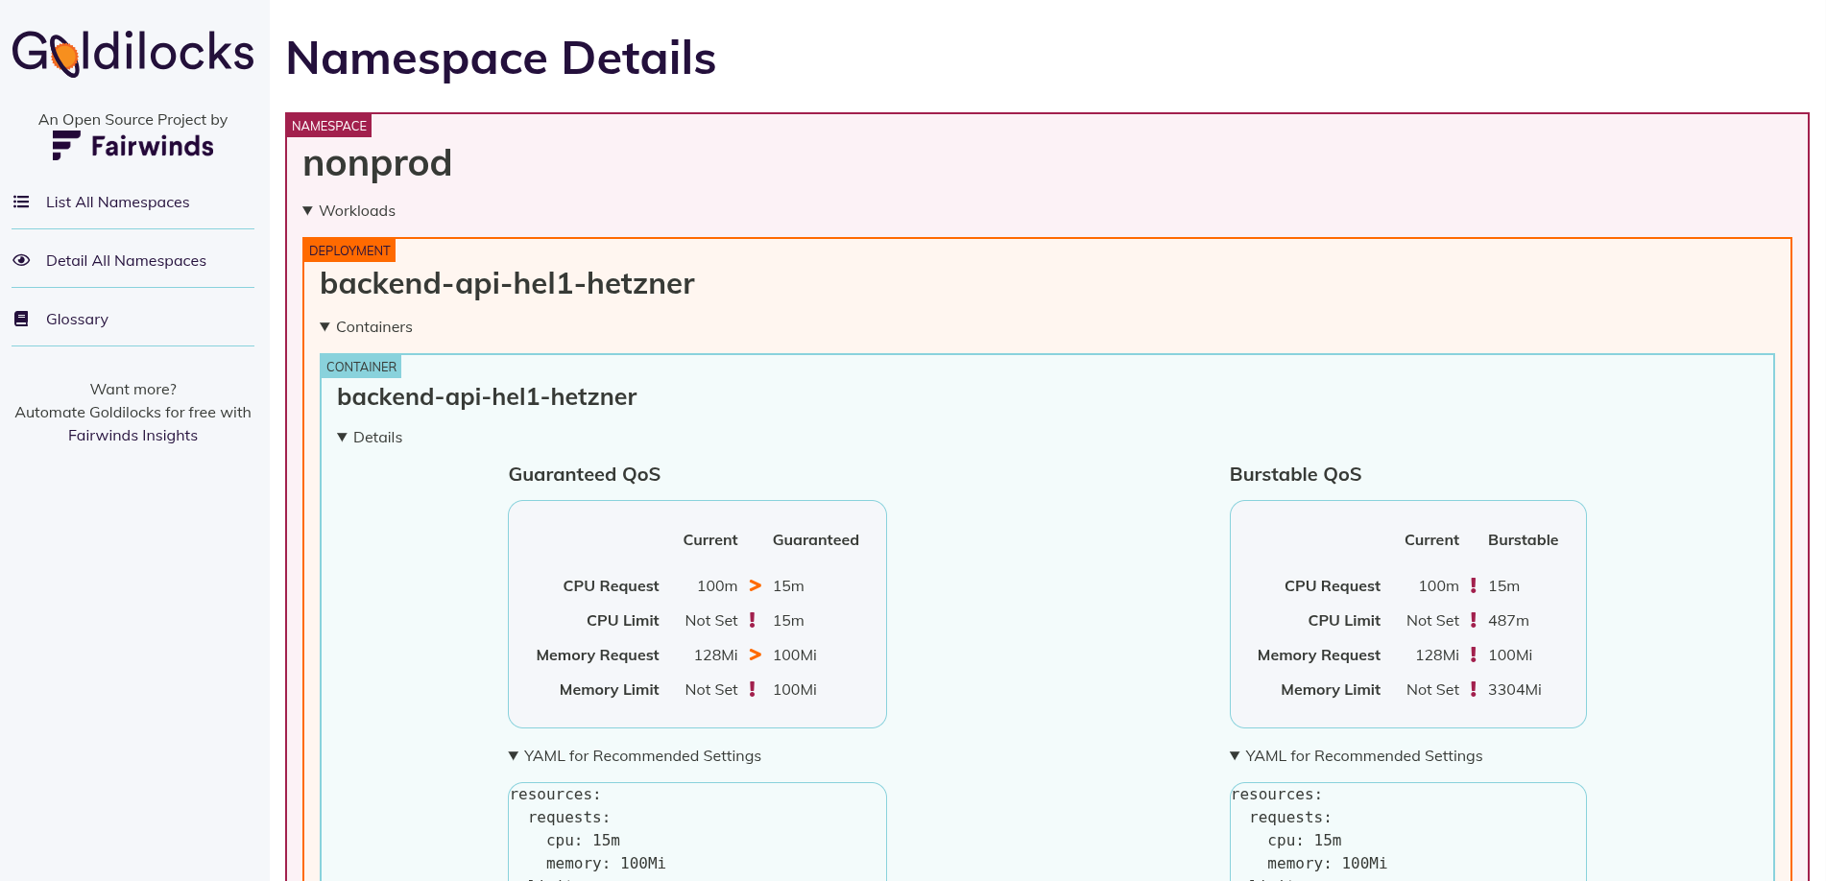The image size is (1826, 881).
Task: Open the Glossary page
Action: [77, 319]
